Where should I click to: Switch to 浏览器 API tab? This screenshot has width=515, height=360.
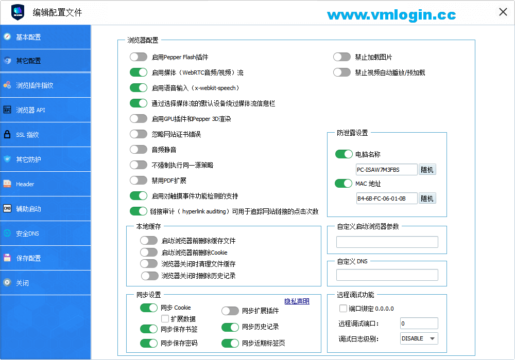(45, 110)
